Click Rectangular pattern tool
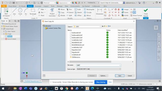 89,9
